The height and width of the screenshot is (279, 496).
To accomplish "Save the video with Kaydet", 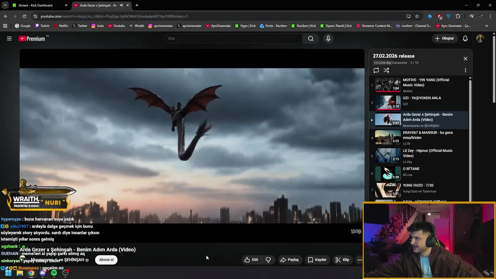I will (317, 260).
